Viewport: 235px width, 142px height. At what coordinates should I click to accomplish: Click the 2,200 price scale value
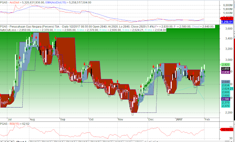(229, 113)
